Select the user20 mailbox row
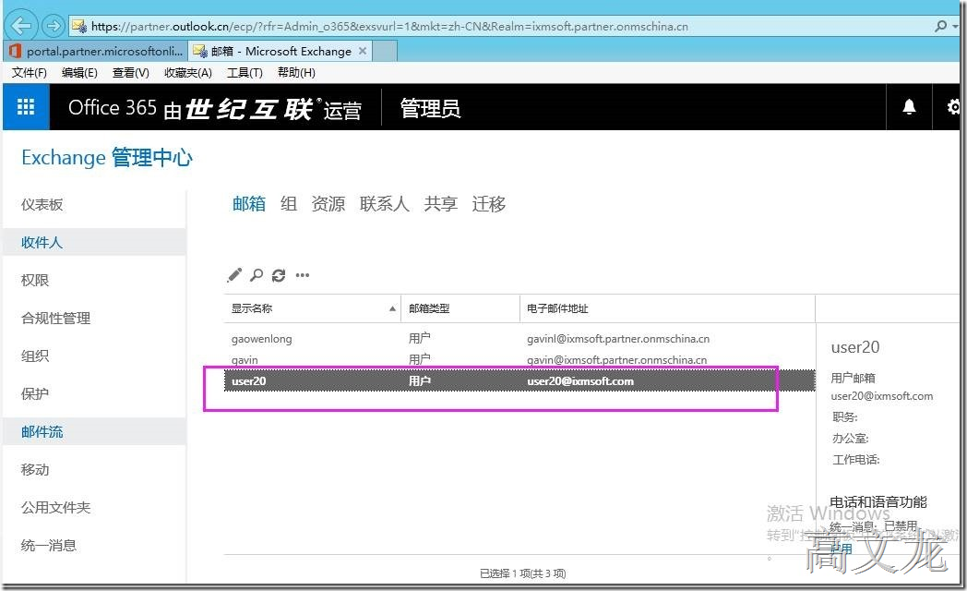 pyautogui.click(x=519, y=381)
